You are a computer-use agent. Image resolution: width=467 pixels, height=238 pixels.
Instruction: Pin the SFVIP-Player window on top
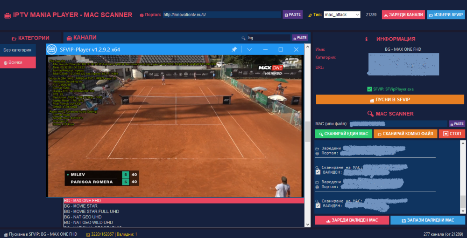[234, 49]
